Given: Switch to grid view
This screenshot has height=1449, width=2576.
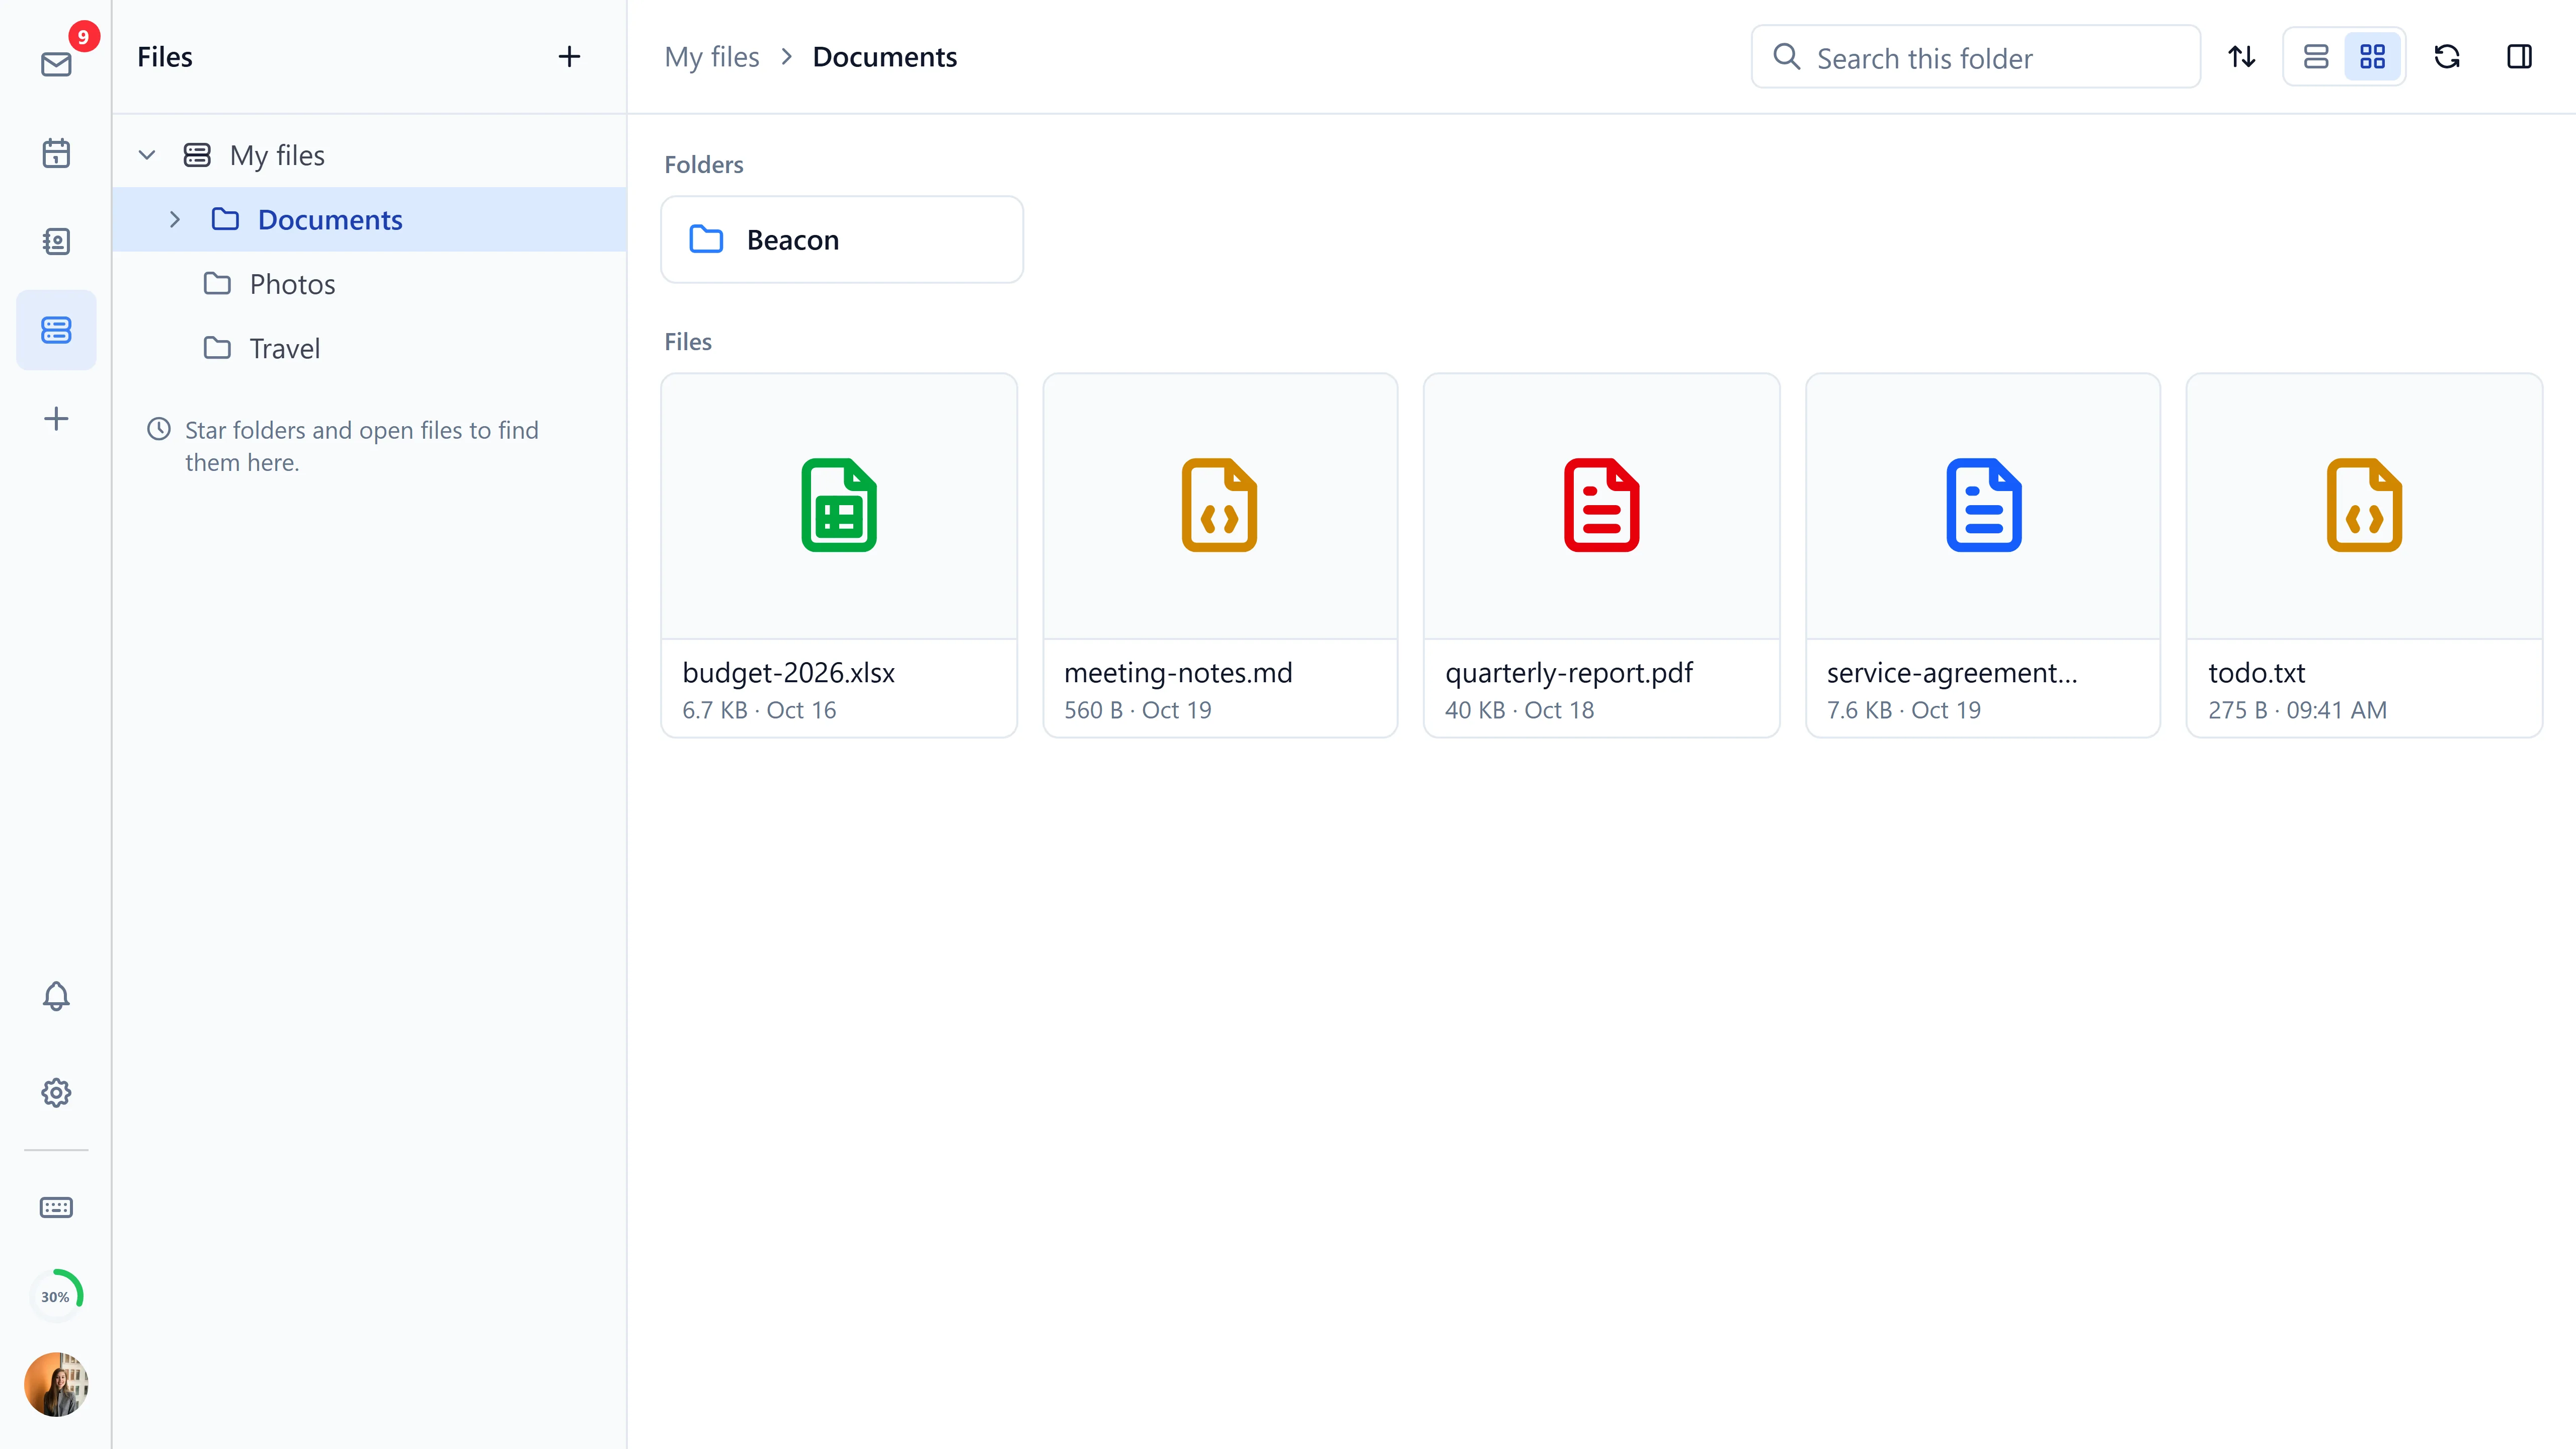Looking at the screenshot, I should tap(2372, 57).
